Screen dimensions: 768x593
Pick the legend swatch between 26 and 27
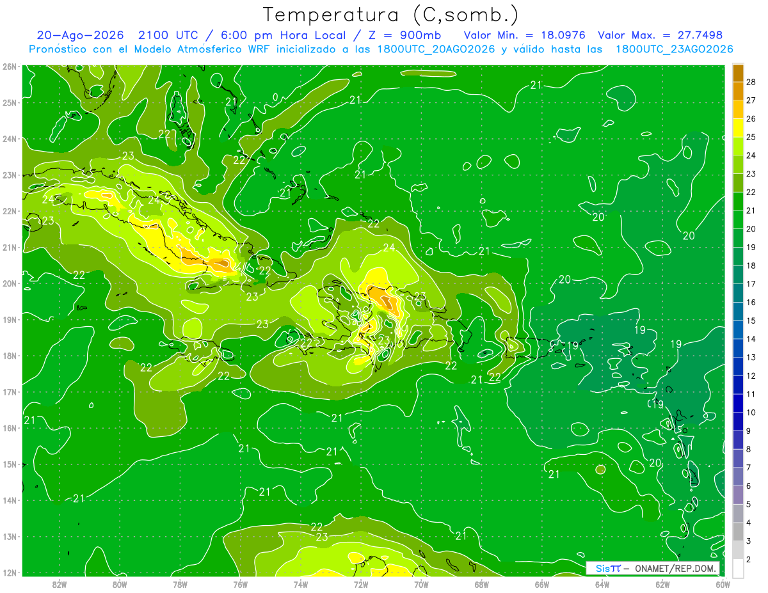[x=738, y=109]
